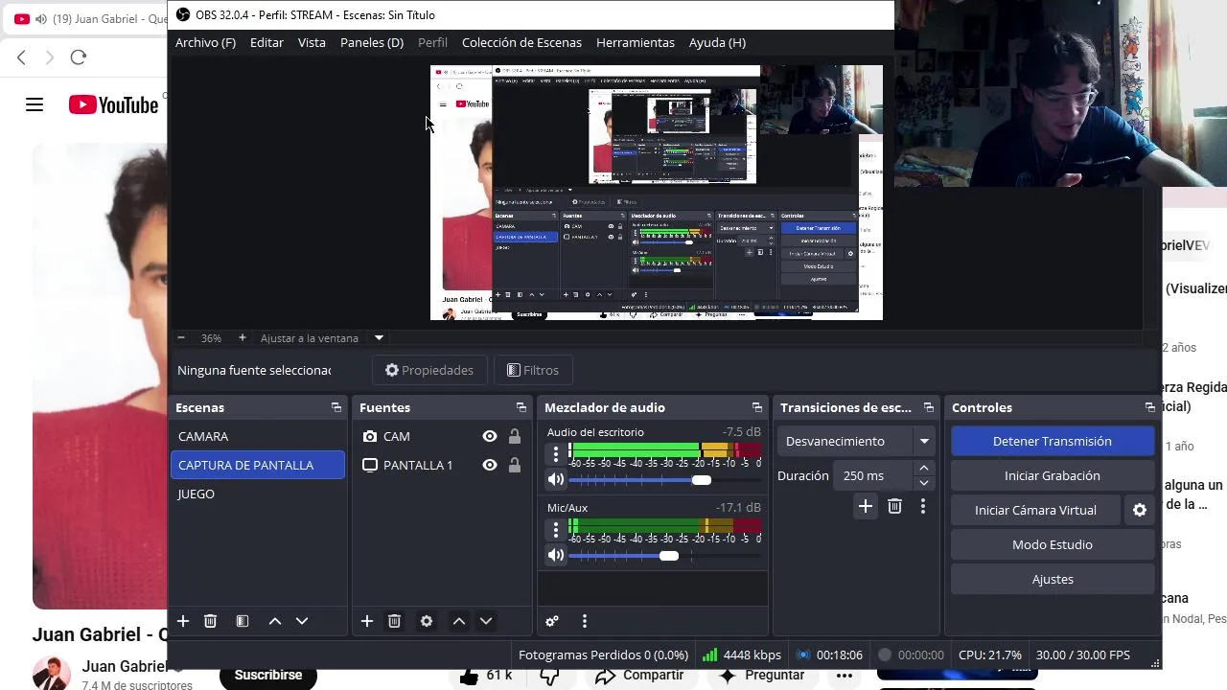Open Ajustes settings button

click(1053, 579)
